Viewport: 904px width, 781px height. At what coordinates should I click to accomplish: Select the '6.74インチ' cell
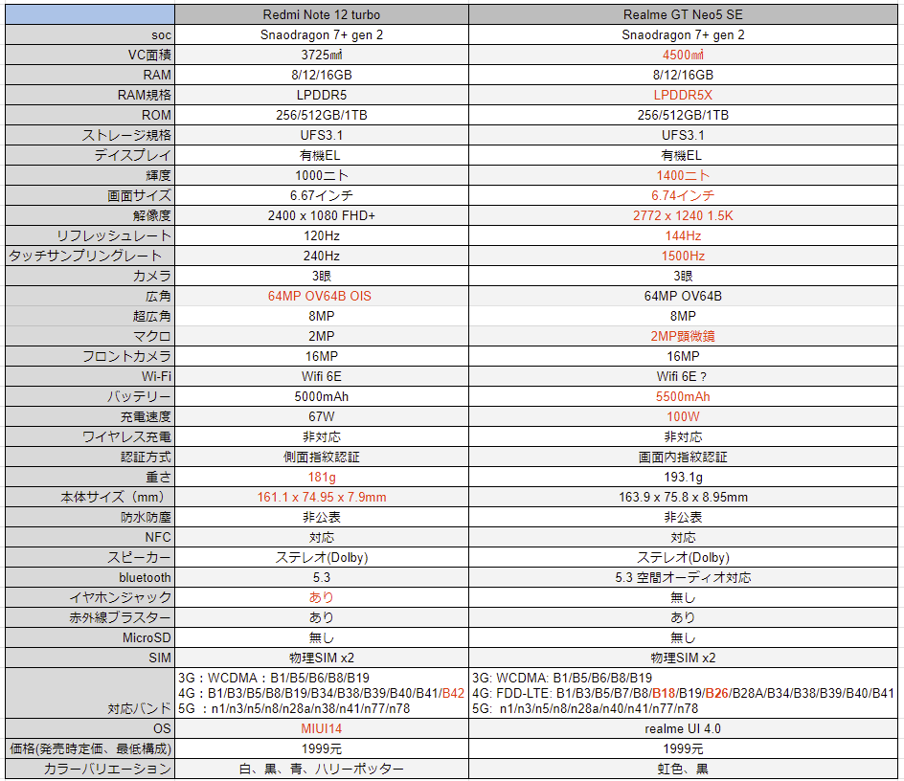pos(683,195)
